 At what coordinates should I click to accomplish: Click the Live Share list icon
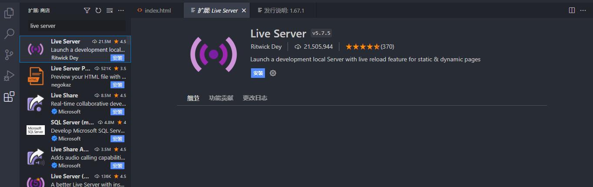(36, 103)
